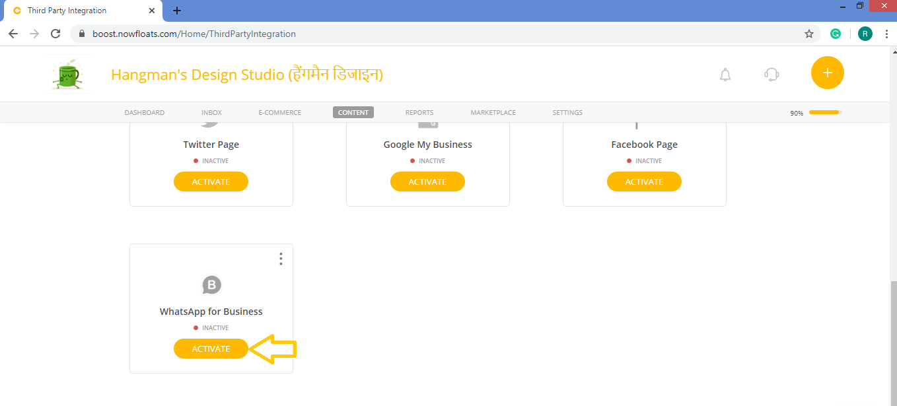Click INACTIVE under WhatsApp for Business
The width and height of the screenshot is (897, 406).
[211, 327]
